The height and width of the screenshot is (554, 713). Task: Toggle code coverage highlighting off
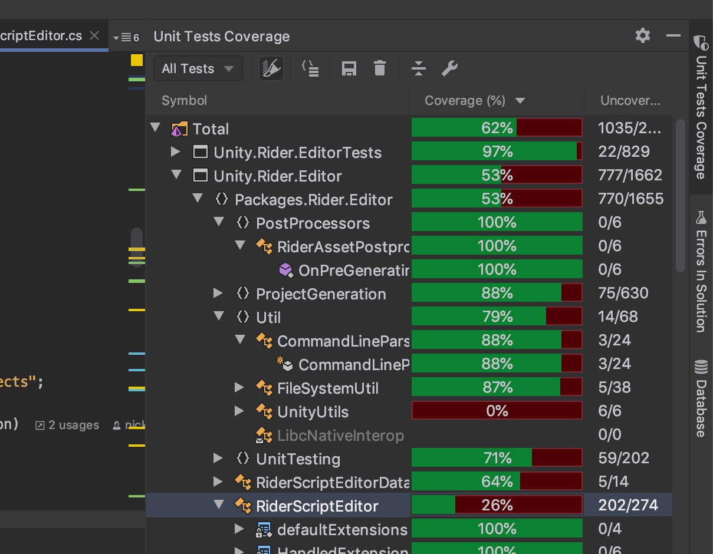pos(271,68)
